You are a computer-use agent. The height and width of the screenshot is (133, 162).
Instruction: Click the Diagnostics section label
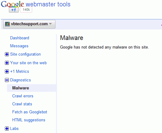tap(21, 80)
